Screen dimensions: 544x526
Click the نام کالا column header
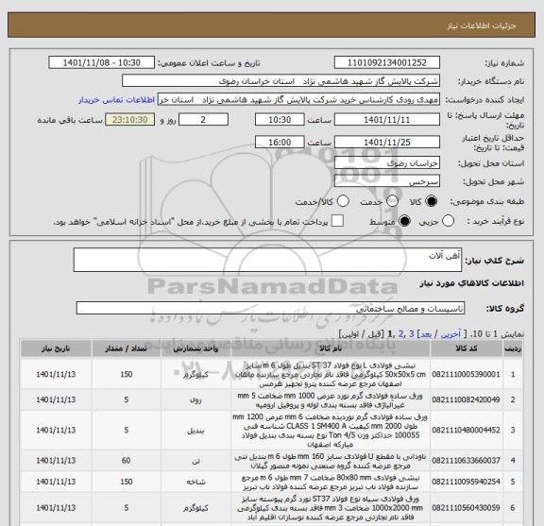pos(331,348)
